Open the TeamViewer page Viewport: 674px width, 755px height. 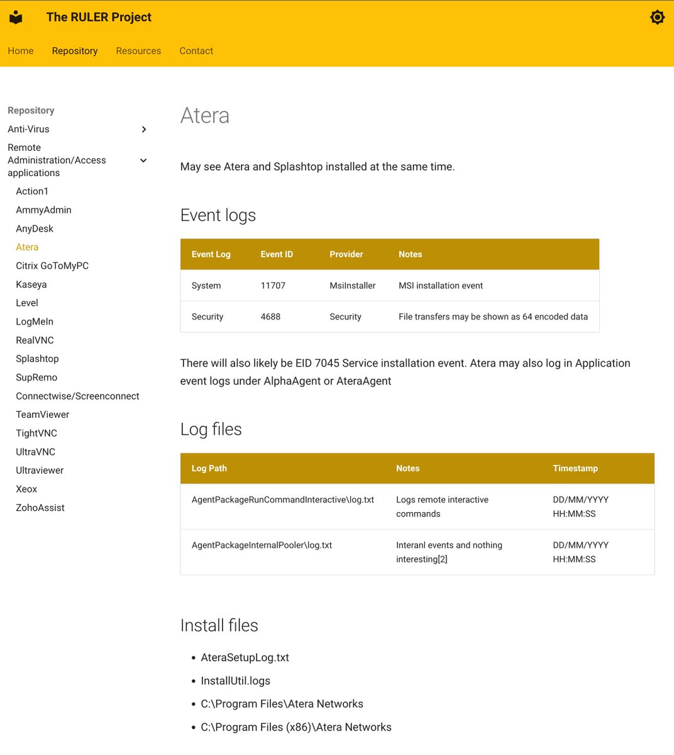[43, 415]
